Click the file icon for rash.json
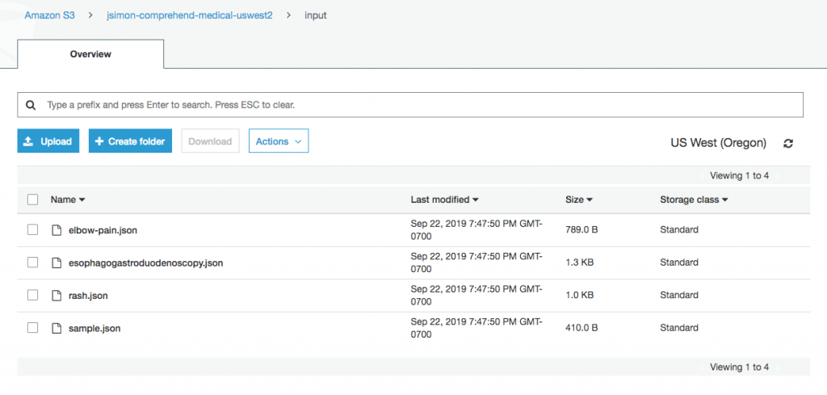The image size is (827, 395). (x=57, y=296)
